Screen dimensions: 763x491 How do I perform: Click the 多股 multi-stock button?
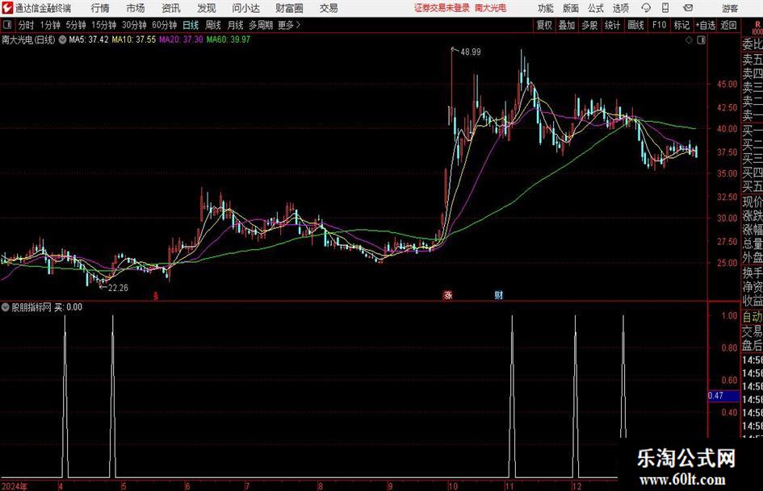[x=589, y=25]
